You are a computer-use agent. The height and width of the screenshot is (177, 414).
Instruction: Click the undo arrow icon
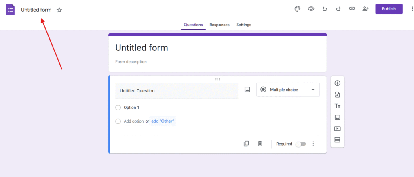click(325, 9)
